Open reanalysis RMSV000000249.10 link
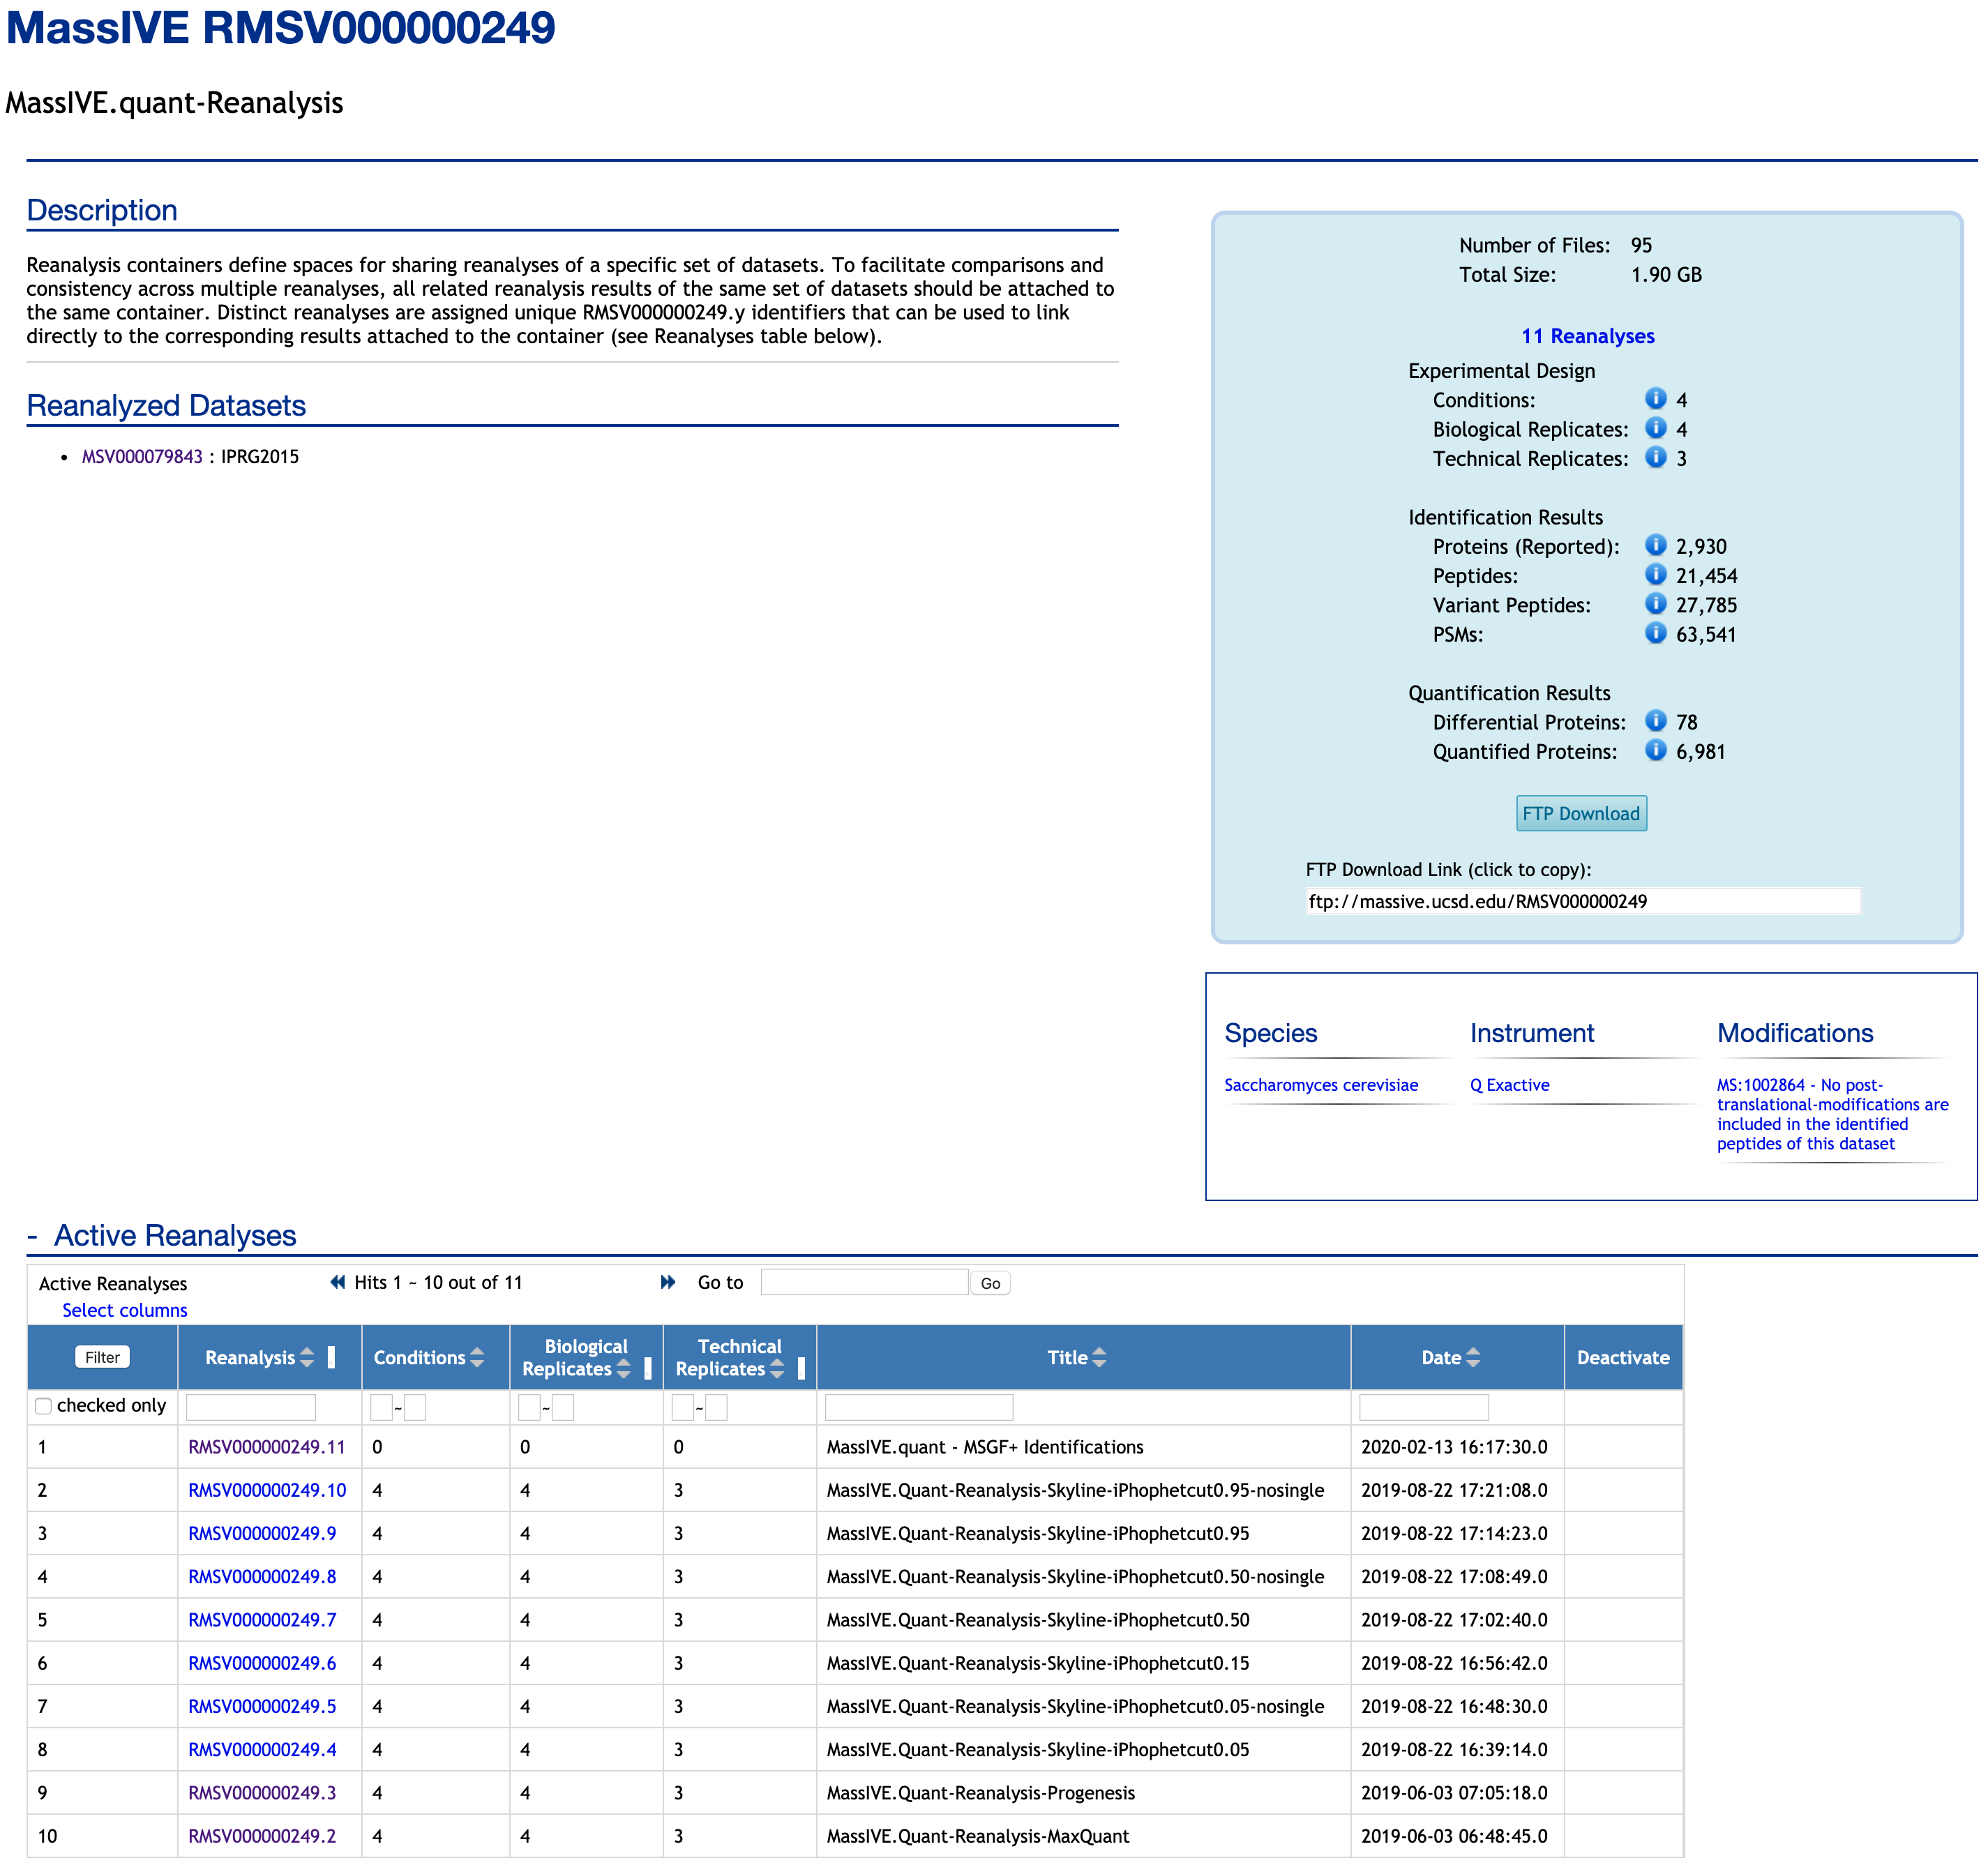1988x1865 pixels. pyautogui.click(x=267, y=1490)
